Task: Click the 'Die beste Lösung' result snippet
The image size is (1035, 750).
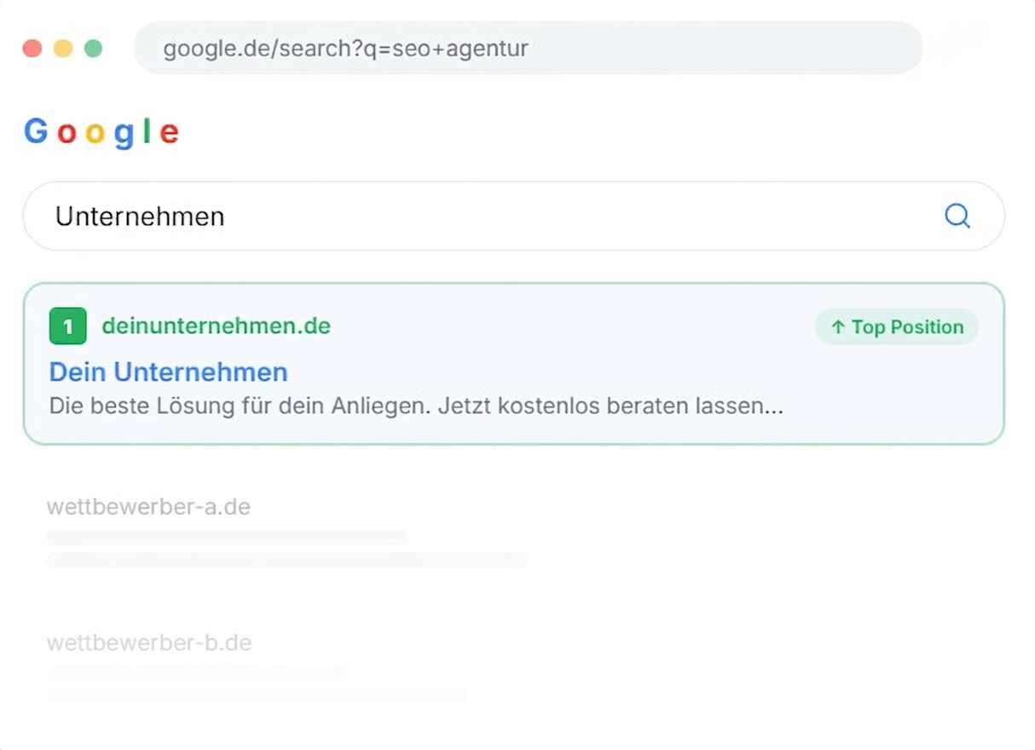Action: point(415,406)
